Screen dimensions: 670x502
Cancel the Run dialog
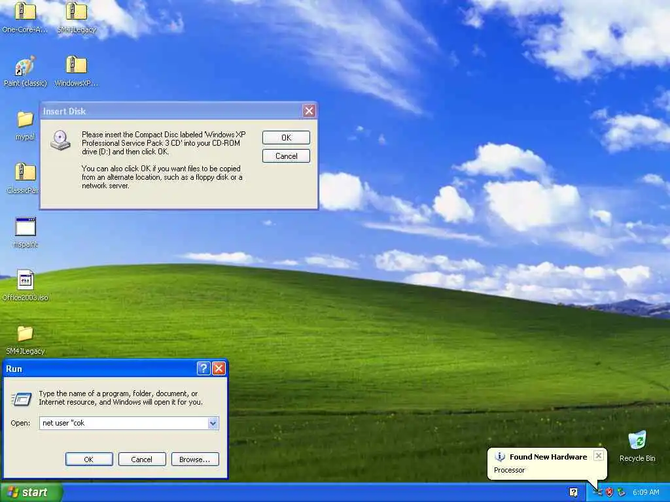coord(142,460)
